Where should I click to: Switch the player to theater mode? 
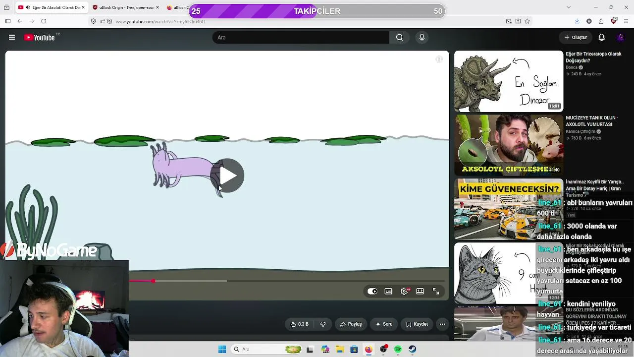pos(420,291)
